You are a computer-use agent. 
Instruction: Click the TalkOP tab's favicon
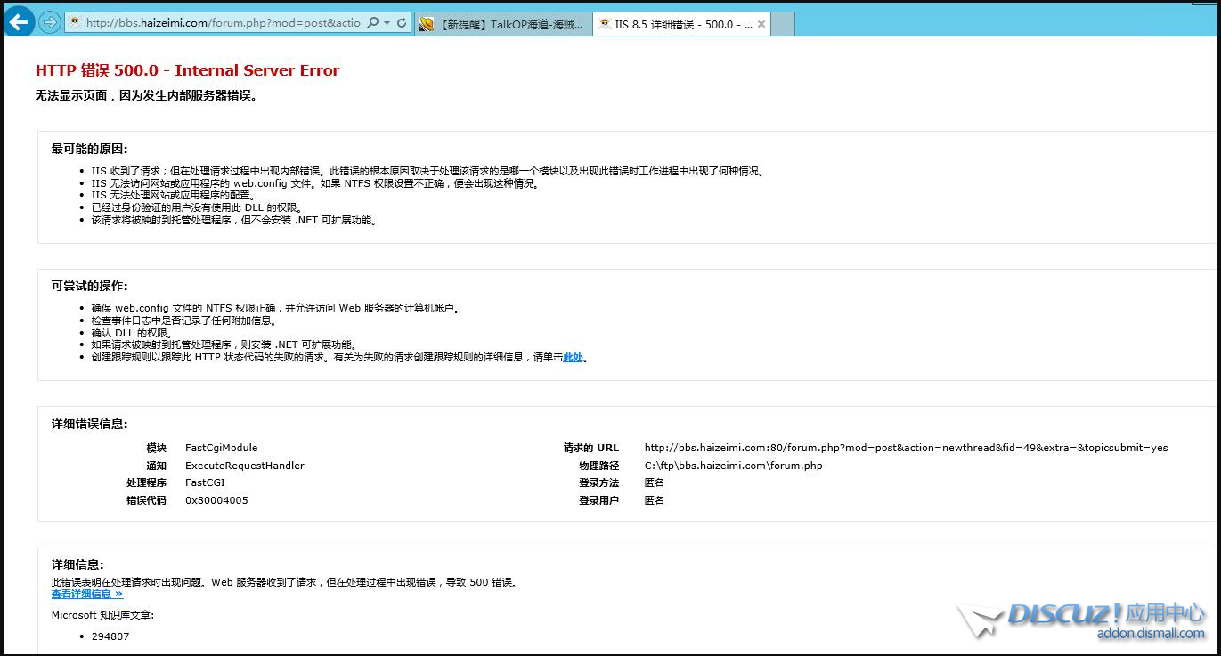(427, 25)
